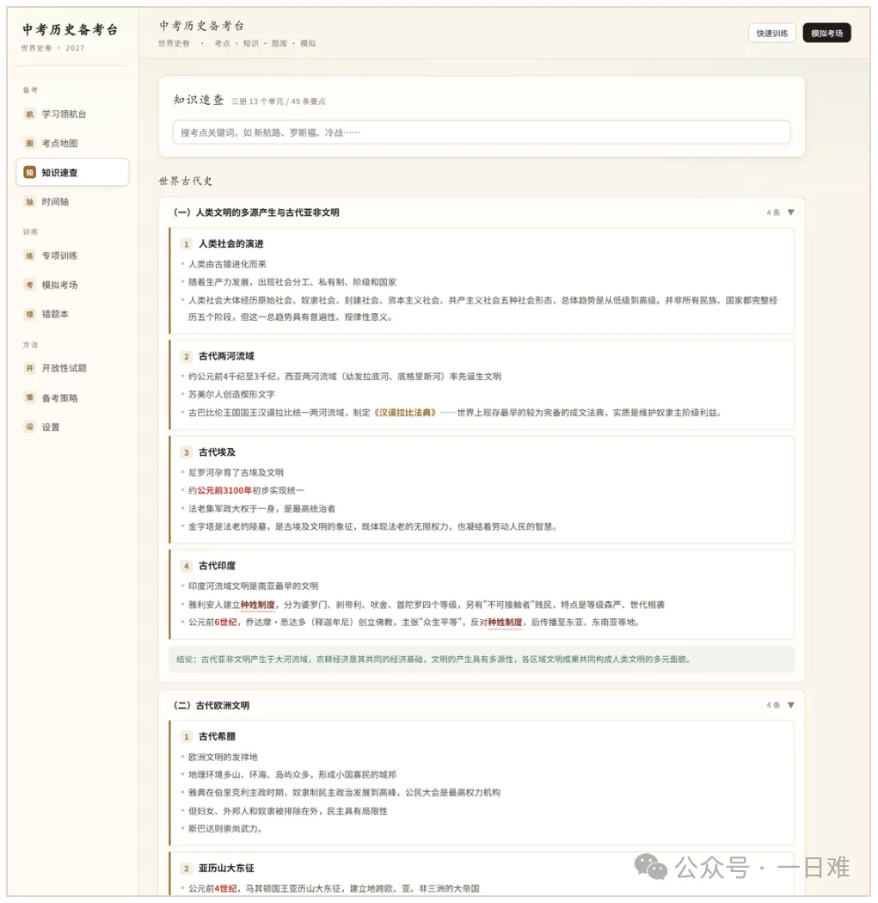878x903 pixels.
Task: Click the line 人类由古猿进化而来
Action: [x=227, y=264]
